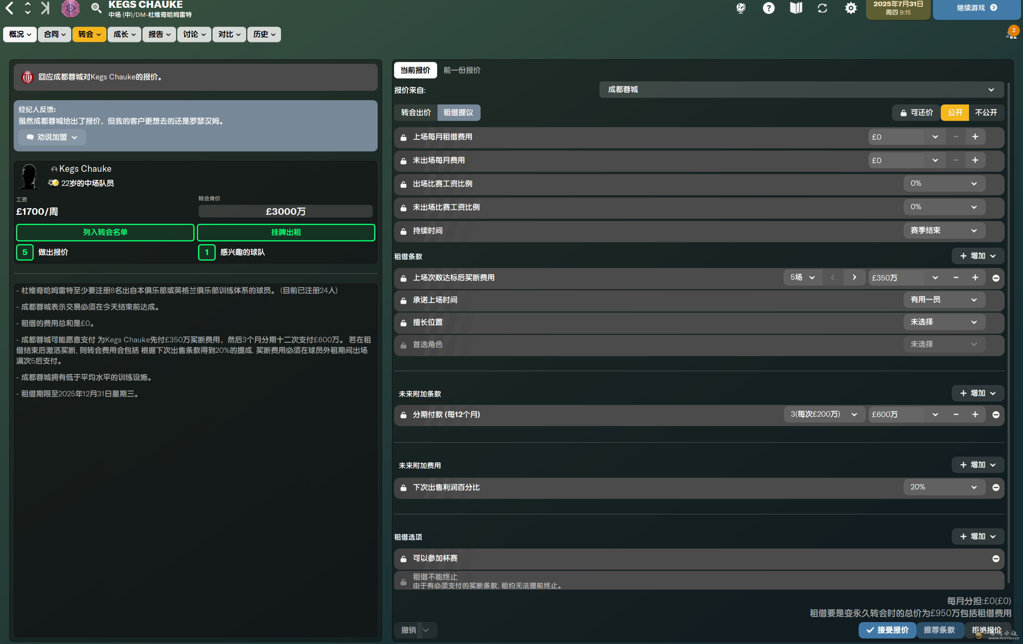
Task: Decrease the £350万 buyout fee with minus
Action: [x=956, y=277]
